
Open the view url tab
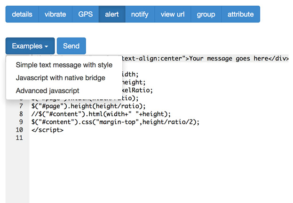pyautogui.click(x=173, y=14)
